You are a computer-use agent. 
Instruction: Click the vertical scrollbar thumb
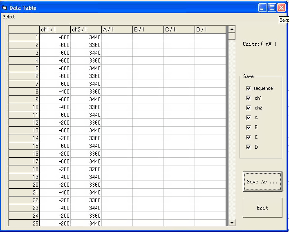pos(232,36)
